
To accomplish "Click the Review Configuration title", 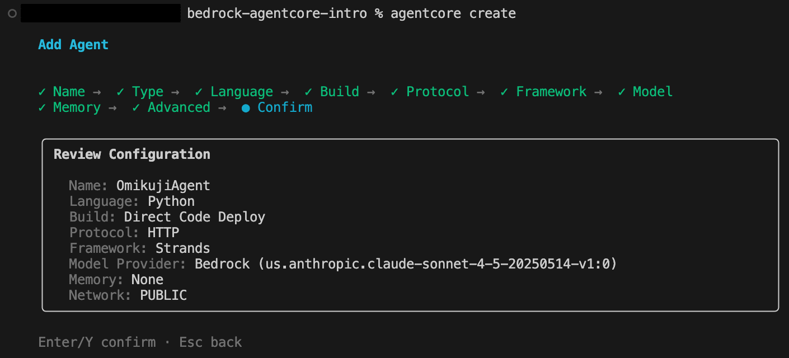I will point(132,154).
